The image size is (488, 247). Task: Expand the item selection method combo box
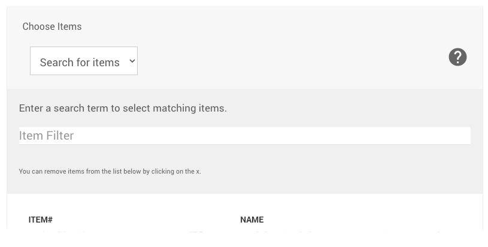pyautogui.click(x=84, y=61)
